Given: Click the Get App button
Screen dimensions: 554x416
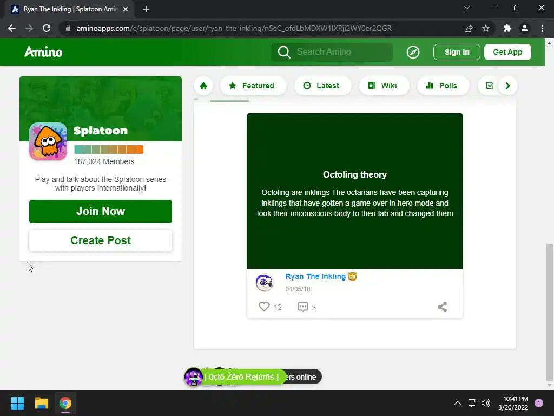Looking at the screenshot, I should [507, 52].
